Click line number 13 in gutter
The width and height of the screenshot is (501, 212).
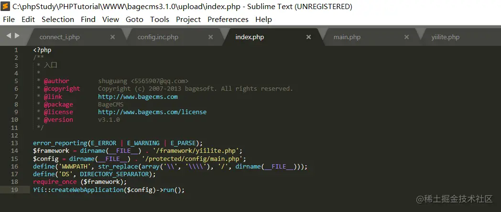14,143
